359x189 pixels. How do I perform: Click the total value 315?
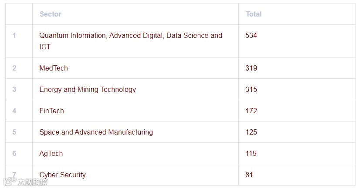click(251, 89)
